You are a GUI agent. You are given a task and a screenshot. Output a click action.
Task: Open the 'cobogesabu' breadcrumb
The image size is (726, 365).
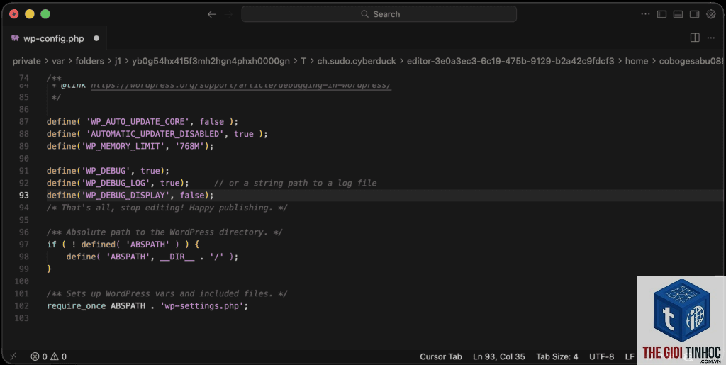691,61
